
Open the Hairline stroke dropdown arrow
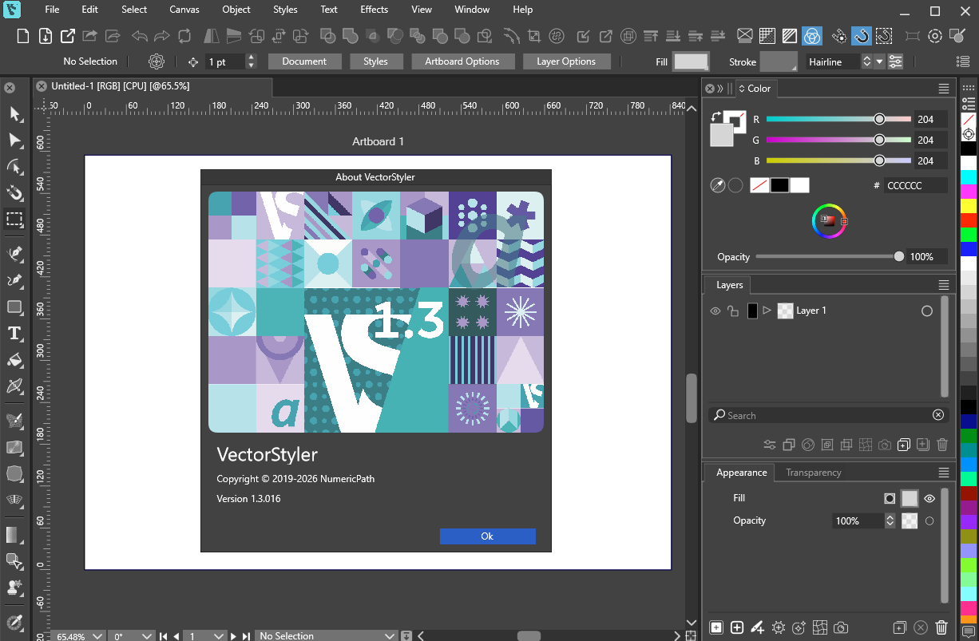[880, 61]
